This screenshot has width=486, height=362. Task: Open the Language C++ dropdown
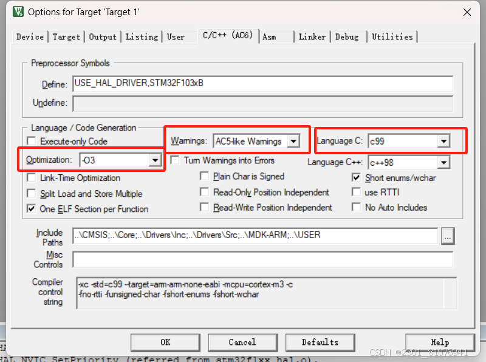point(443,162)
